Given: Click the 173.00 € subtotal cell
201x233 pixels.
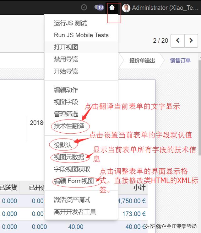Looking at the screenshot, I should [134, 214].
